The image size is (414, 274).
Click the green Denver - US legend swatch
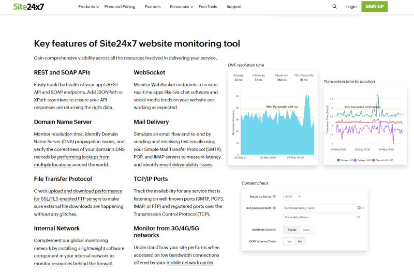click(x=338, y=160)
